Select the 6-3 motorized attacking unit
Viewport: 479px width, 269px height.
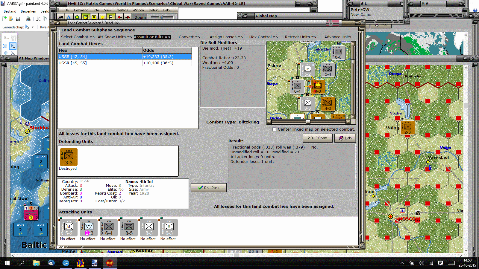(169, 228)
